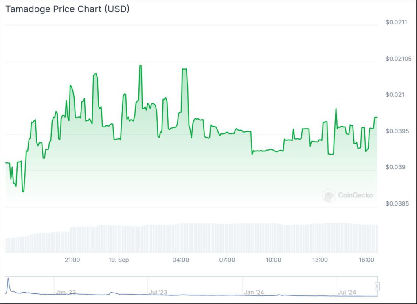Select Jul '23 on the navigator timeline
This screenshot has height=304, width=417.
pyautogui.click(x=158, y=292)
